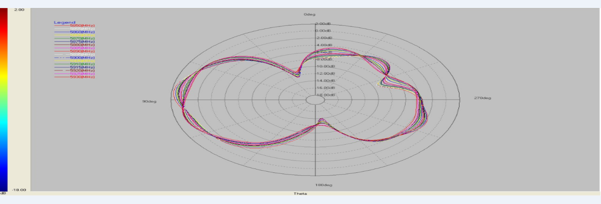Screen dimensions: 601x204
Task: Select the 5895(MHz) legend entry
Action: [74, 54]
